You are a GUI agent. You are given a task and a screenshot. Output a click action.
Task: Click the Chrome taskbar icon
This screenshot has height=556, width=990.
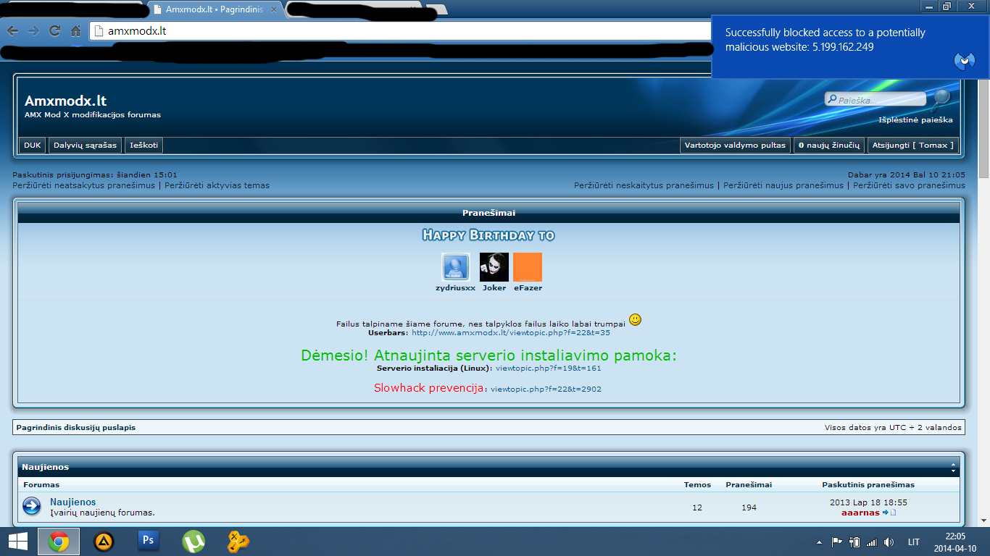tap(59, 542)
